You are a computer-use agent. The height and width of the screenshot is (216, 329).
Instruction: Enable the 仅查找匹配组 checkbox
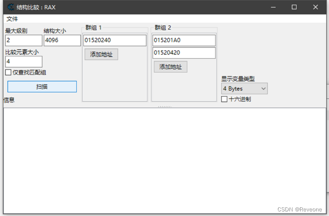(8, 72)
